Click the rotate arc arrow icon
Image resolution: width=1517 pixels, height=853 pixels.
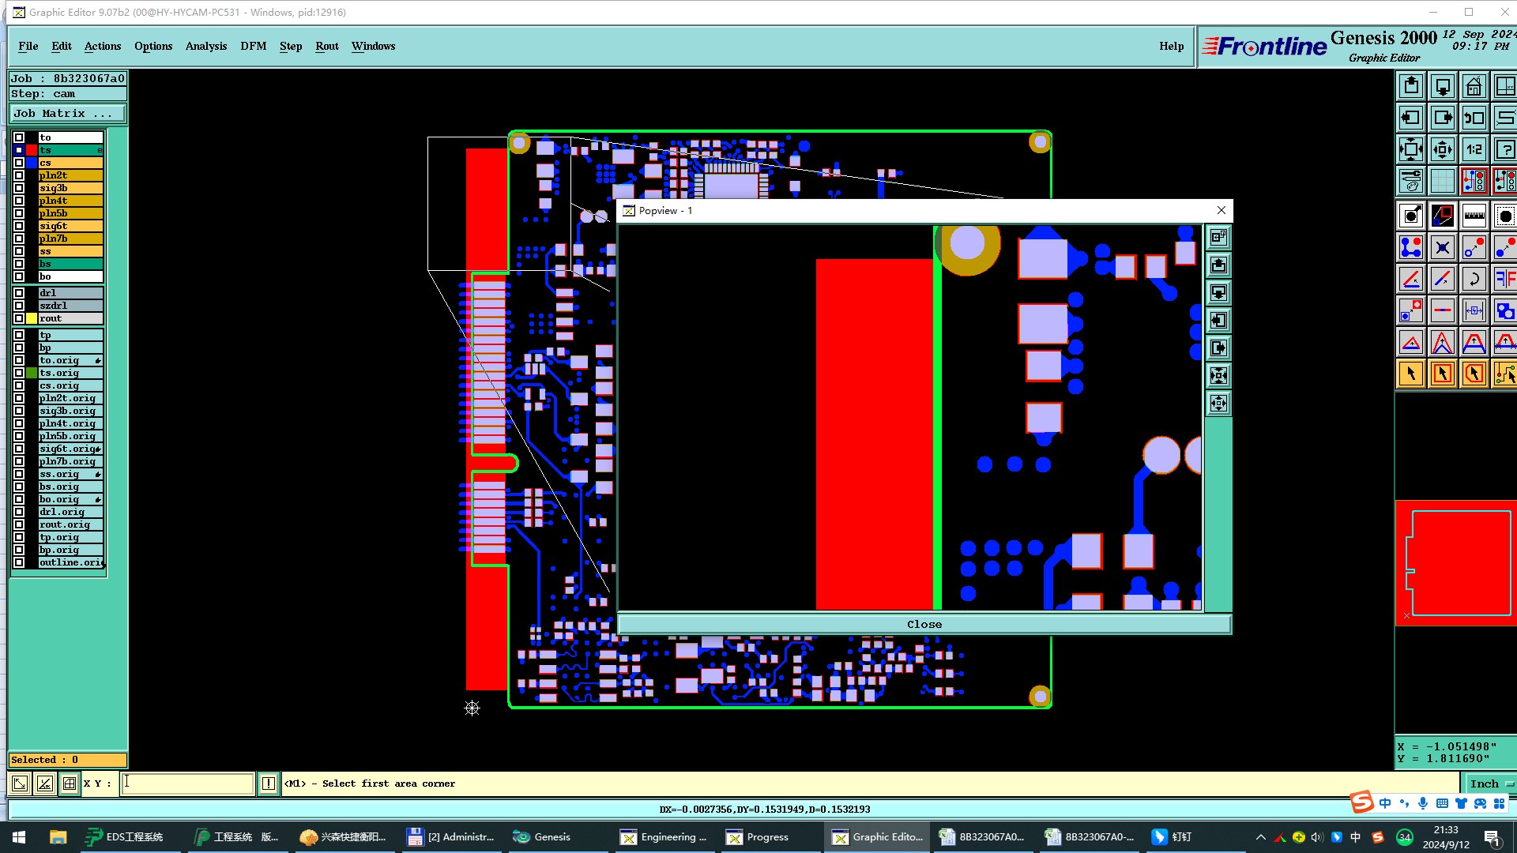[x=1474, y=279]
